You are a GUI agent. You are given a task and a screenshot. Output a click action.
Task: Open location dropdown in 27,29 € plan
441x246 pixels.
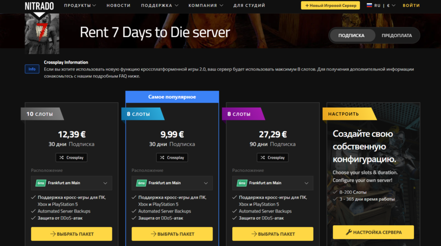[272, 183]
